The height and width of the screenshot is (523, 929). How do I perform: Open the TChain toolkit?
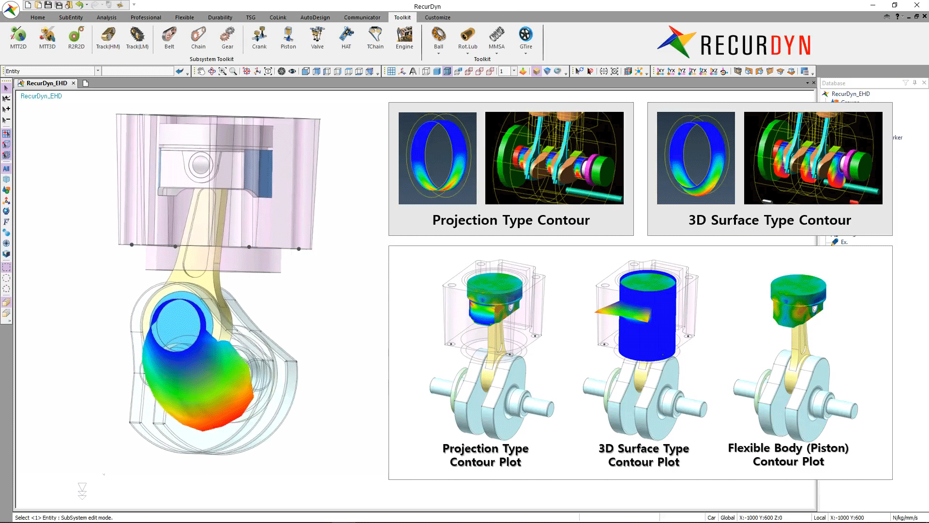click(x=375, y=38)
